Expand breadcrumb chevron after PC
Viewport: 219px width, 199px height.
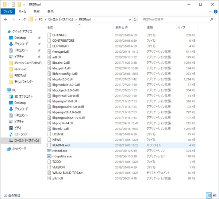coord(45,19)
